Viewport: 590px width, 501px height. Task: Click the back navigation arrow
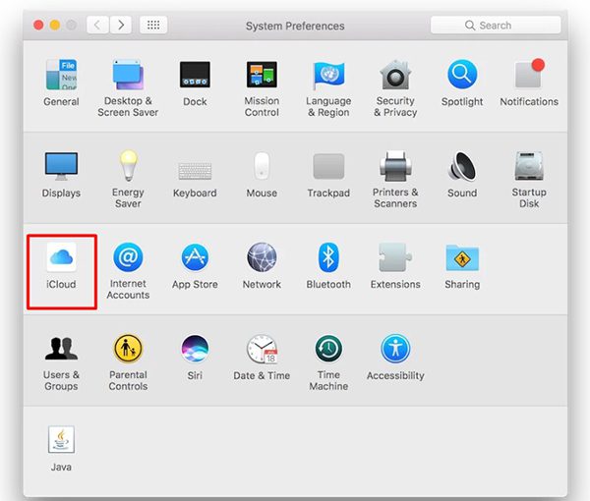coord(97,26)
